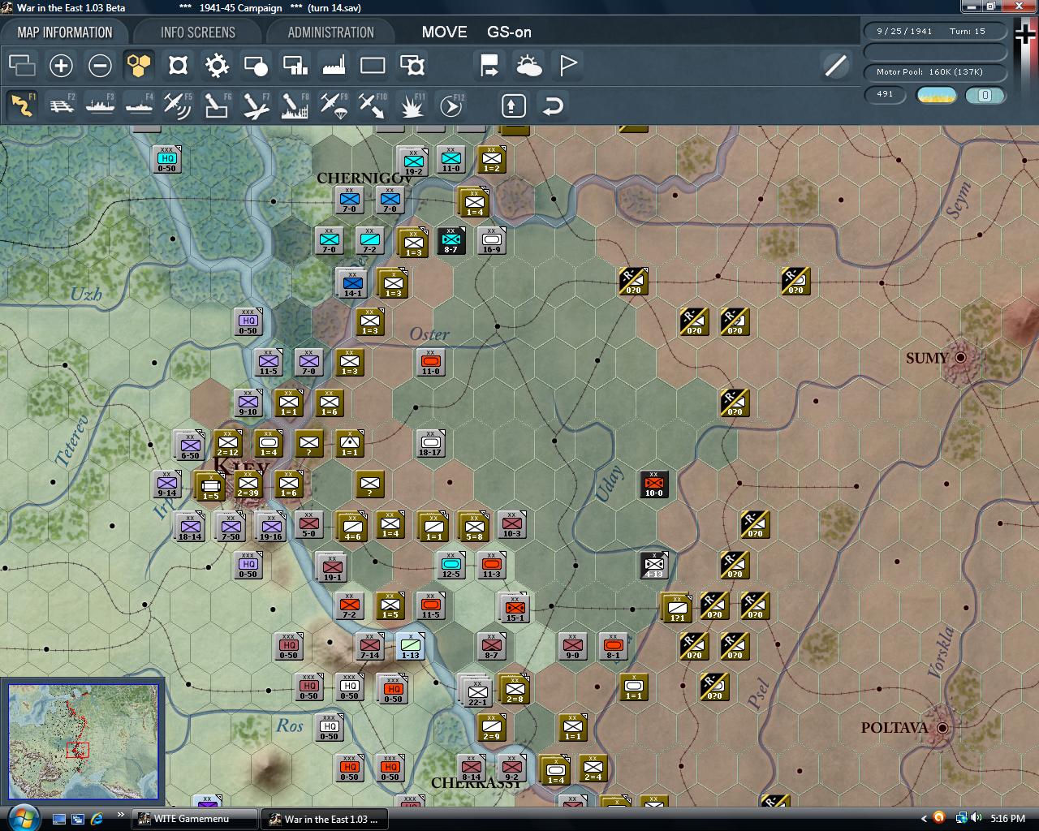
Task: Show weather with the sun-cloud icon
Action: tap(529, 65)
